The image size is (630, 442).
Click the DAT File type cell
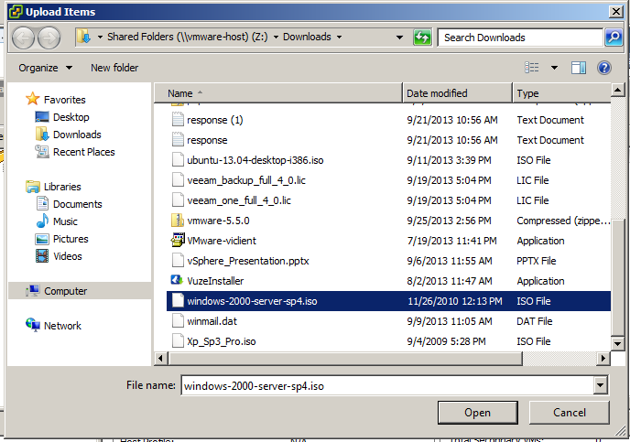535,321
